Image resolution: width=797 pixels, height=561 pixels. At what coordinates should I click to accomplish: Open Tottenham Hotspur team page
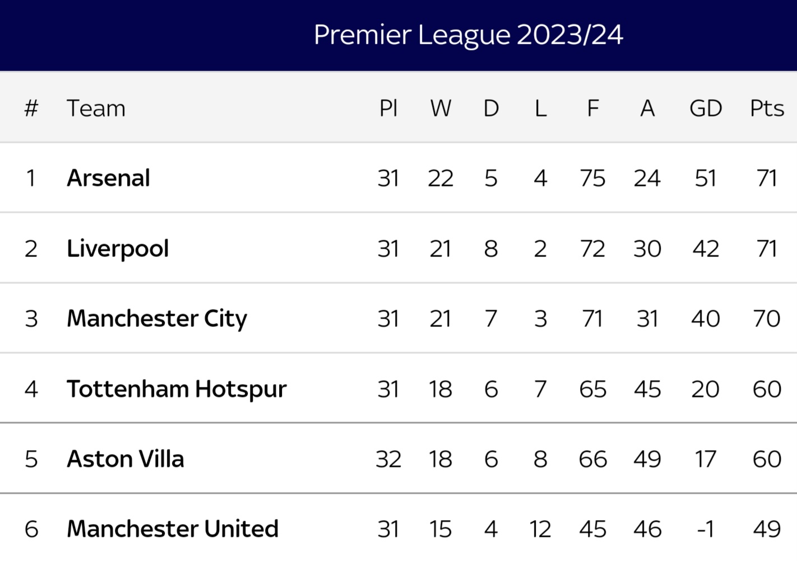click(177, 389)
